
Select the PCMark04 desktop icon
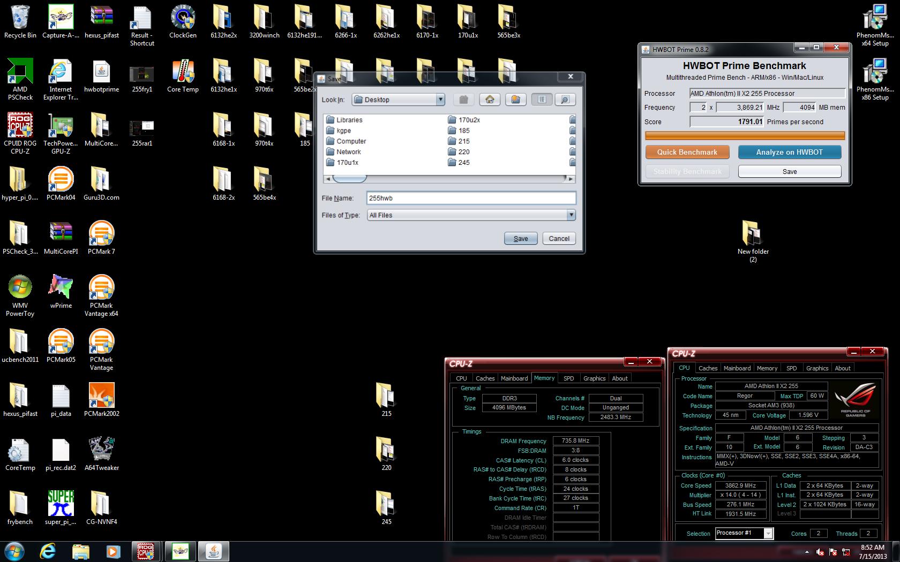[61, 184]
